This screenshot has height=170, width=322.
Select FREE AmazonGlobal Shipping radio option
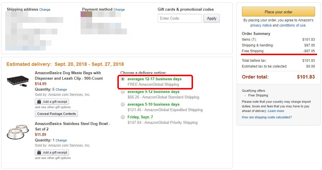[123, 79]
